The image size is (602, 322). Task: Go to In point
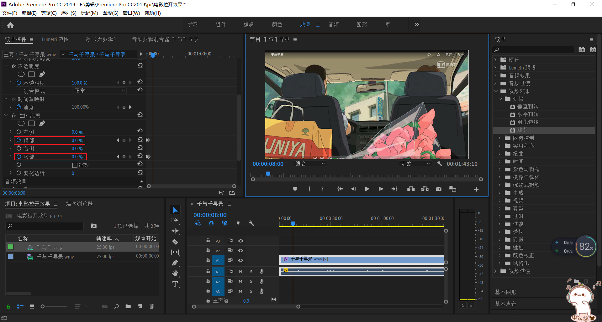[x=340, y=189]
